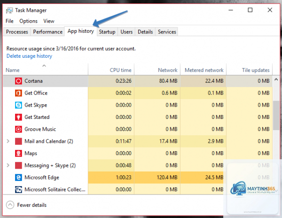Click Cortana's CPU time 0:23:26
Image resolution: width=282 pixels, height=218 pixels.
[x=123, y=81]
